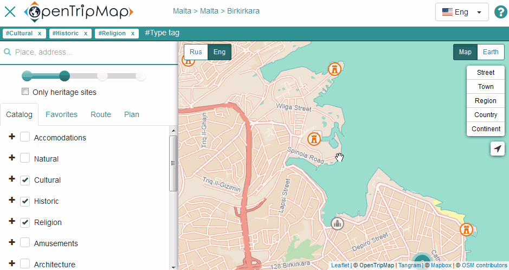Set zoom level to Town
509x270 pixels.
pos(485,87)
